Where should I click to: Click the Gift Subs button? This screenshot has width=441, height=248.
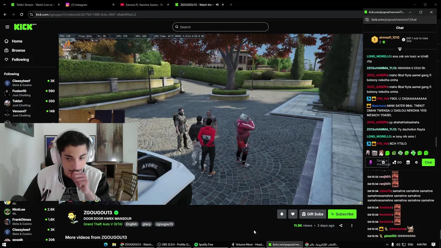[x=312, y=214]
